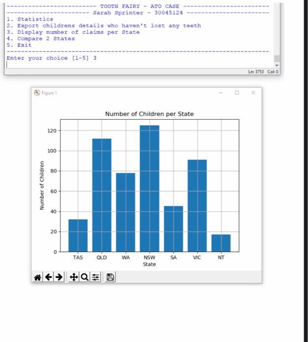Go forward to next view arrow

click(59, 277)
